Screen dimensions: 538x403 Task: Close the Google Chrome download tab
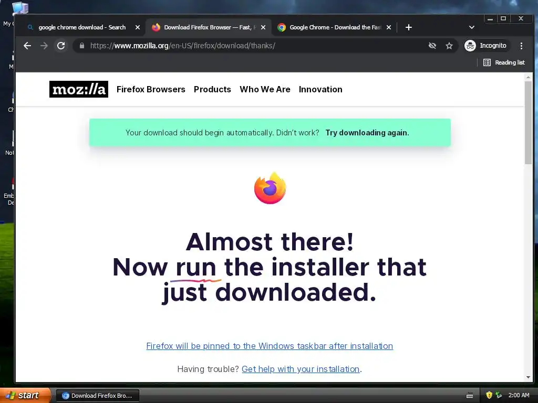pyautogui.click(x=389, y=27)
